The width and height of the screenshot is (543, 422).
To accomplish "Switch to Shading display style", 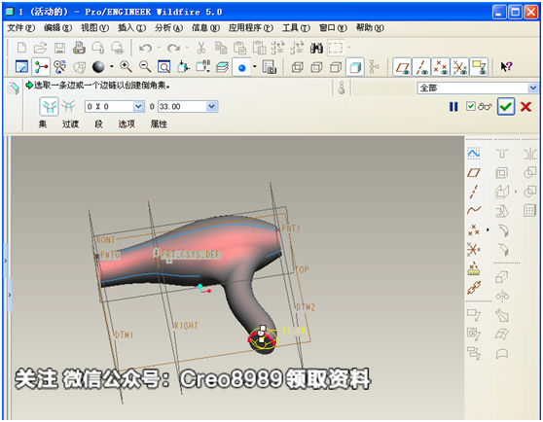I will click(355, 67).
